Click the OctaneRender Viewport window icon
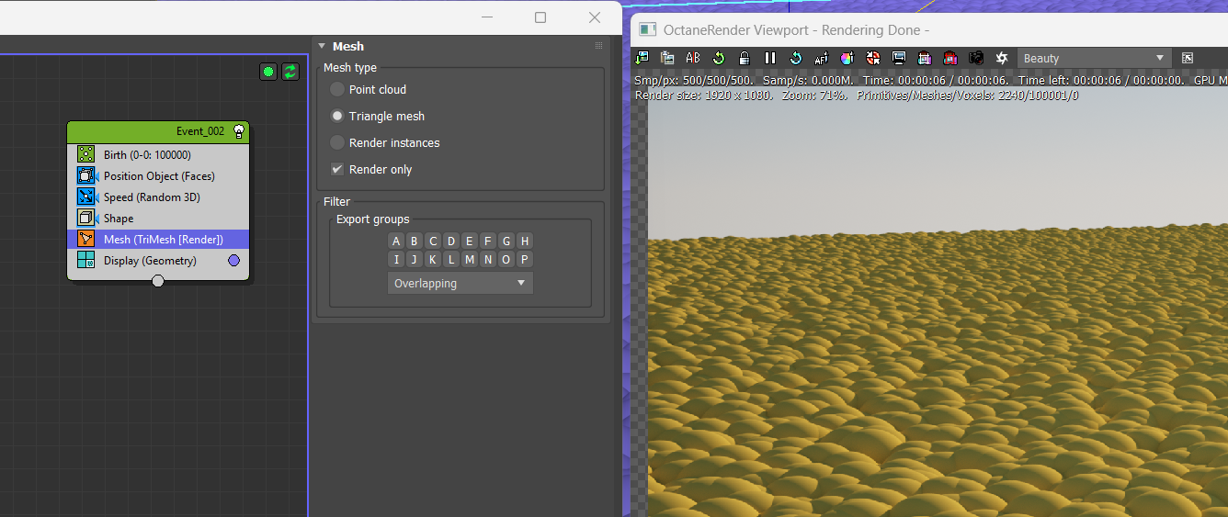The width and height of the screenshot is (1228, 517). click(x=647, y=29)
